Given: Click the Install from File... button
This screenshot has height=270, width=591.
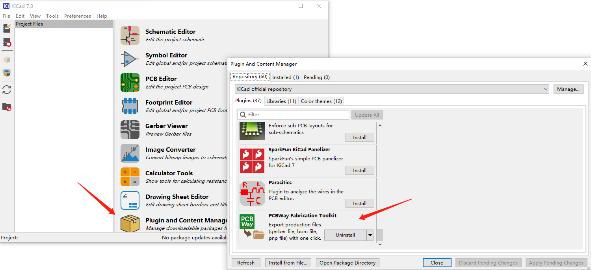Looking at the screenshot, I should point(288,263).
